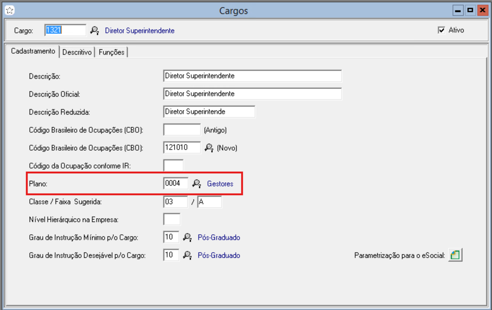Screen dimensions: 492x310
Task: Click the Descrição Reduzida field
Action: pyautogui.click(x=209, y=112)
